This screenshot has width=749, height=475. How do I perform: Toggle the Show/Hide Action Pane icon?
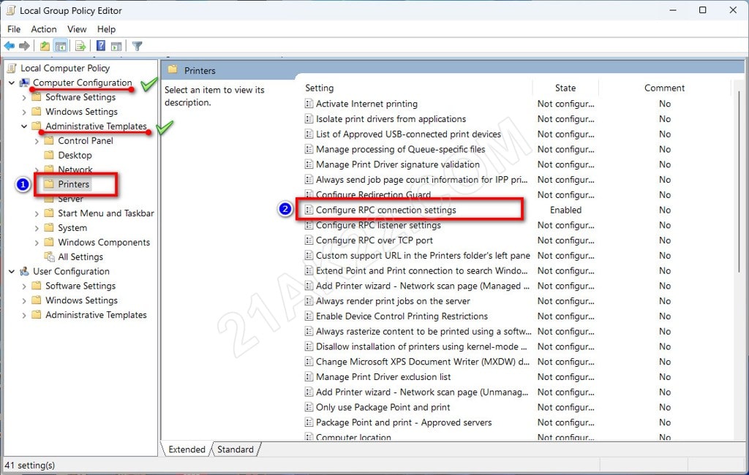[116, 46]
